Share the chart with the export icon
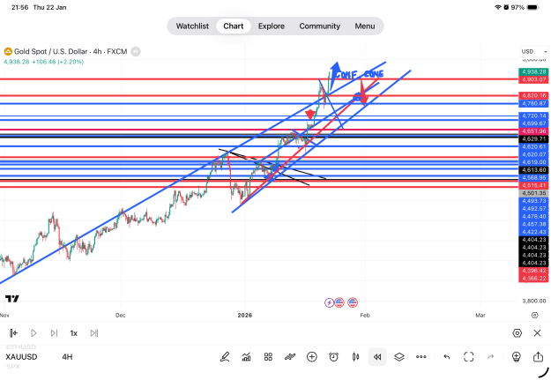 pyautogui.click(x=538, y=357)
